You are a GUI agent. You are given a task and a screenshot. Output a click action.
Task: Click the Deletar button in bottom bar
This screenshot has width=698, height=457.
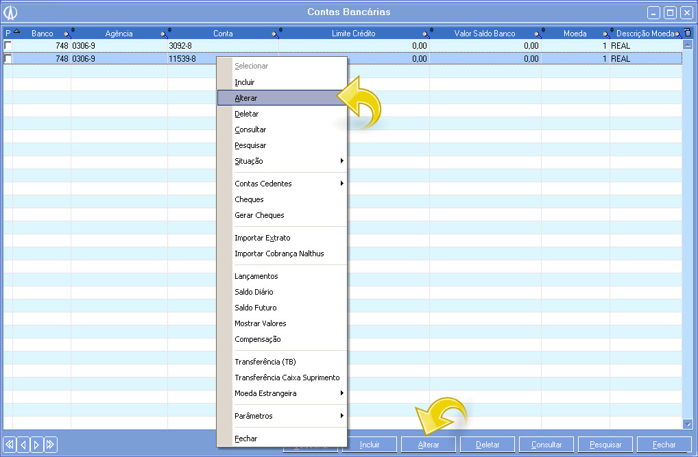(488, 445)
